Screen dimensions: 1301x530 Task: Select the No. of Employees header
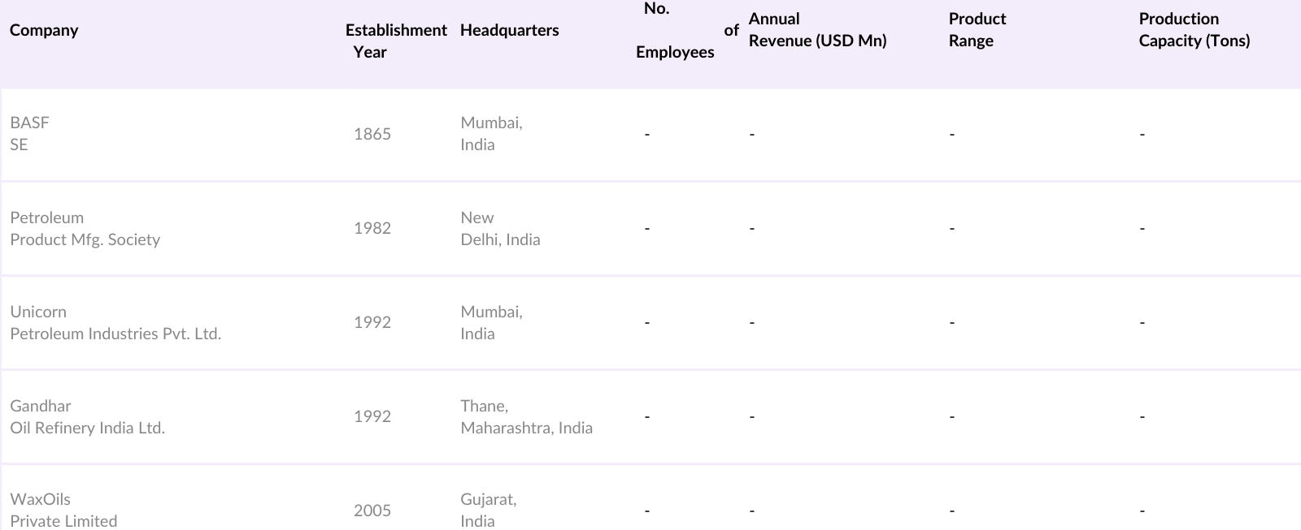[676, 31]
